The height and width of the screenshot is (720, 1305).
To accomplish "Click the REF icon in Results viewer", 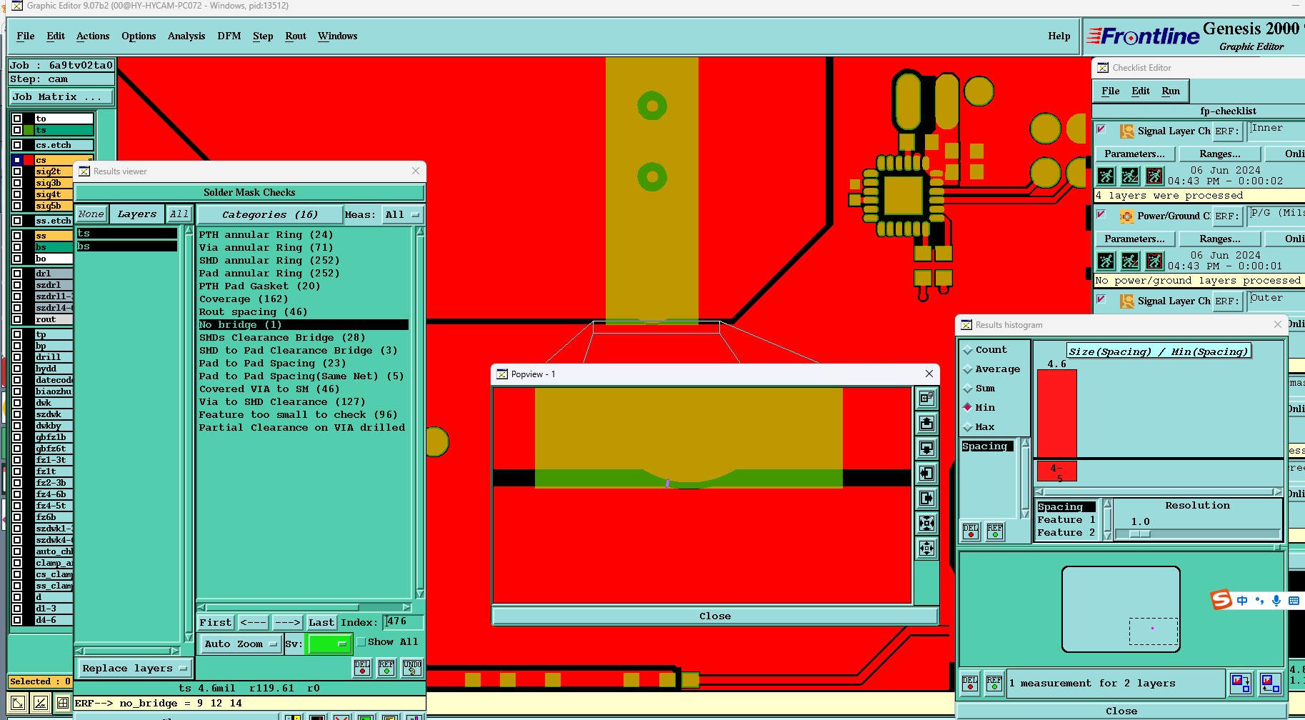I will pos(386,668).
